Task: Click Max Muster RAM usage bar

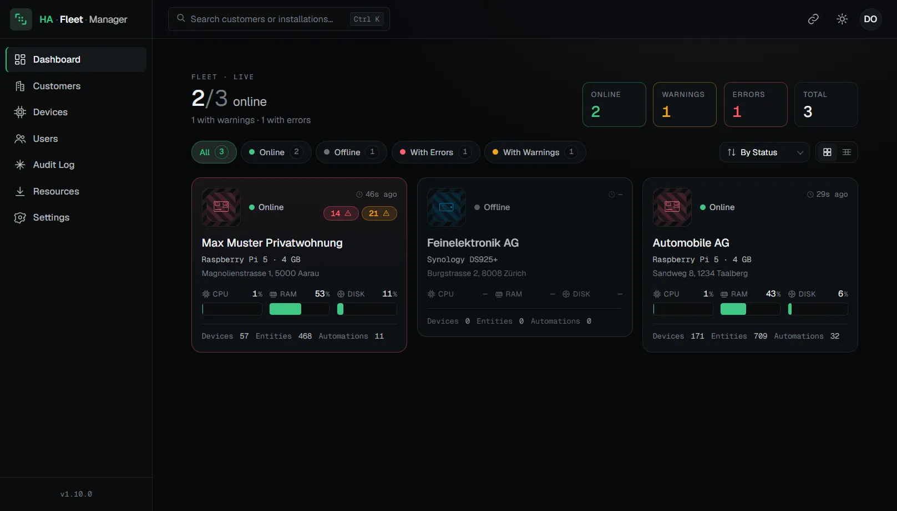Action: [300, 309]
